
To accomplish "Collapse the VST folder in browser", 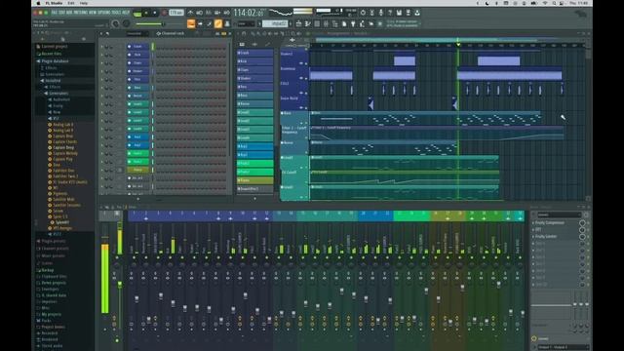I will [50, 119].
